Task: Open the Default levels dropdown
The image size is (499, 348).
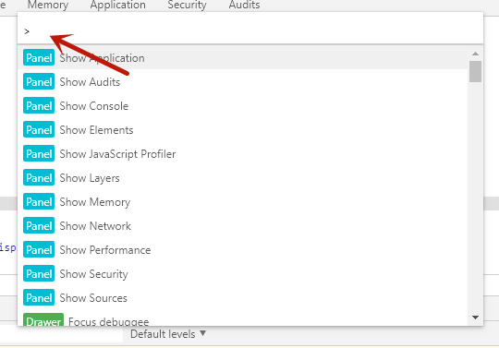Action: (168, 334)
